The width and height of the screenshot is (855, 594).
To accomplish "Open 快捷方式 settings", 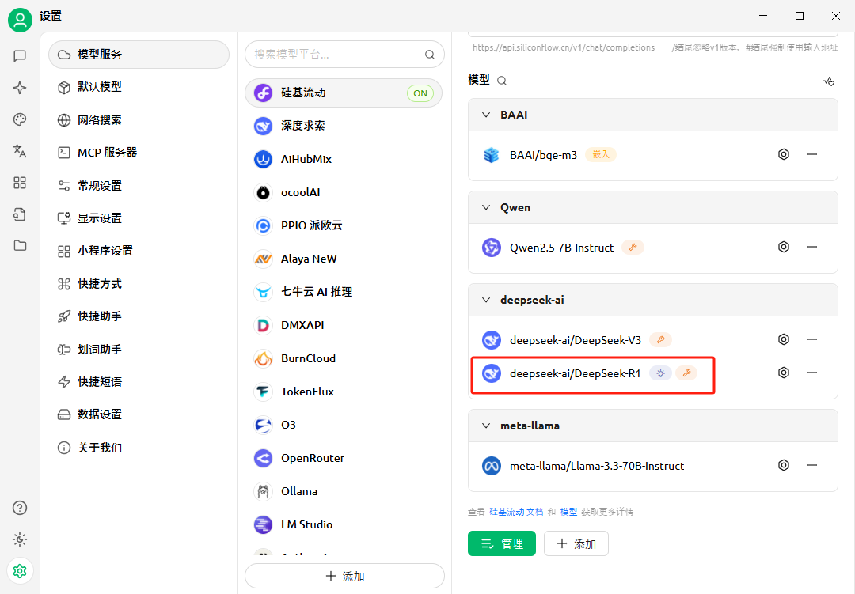I will click(x=139, y=284).
